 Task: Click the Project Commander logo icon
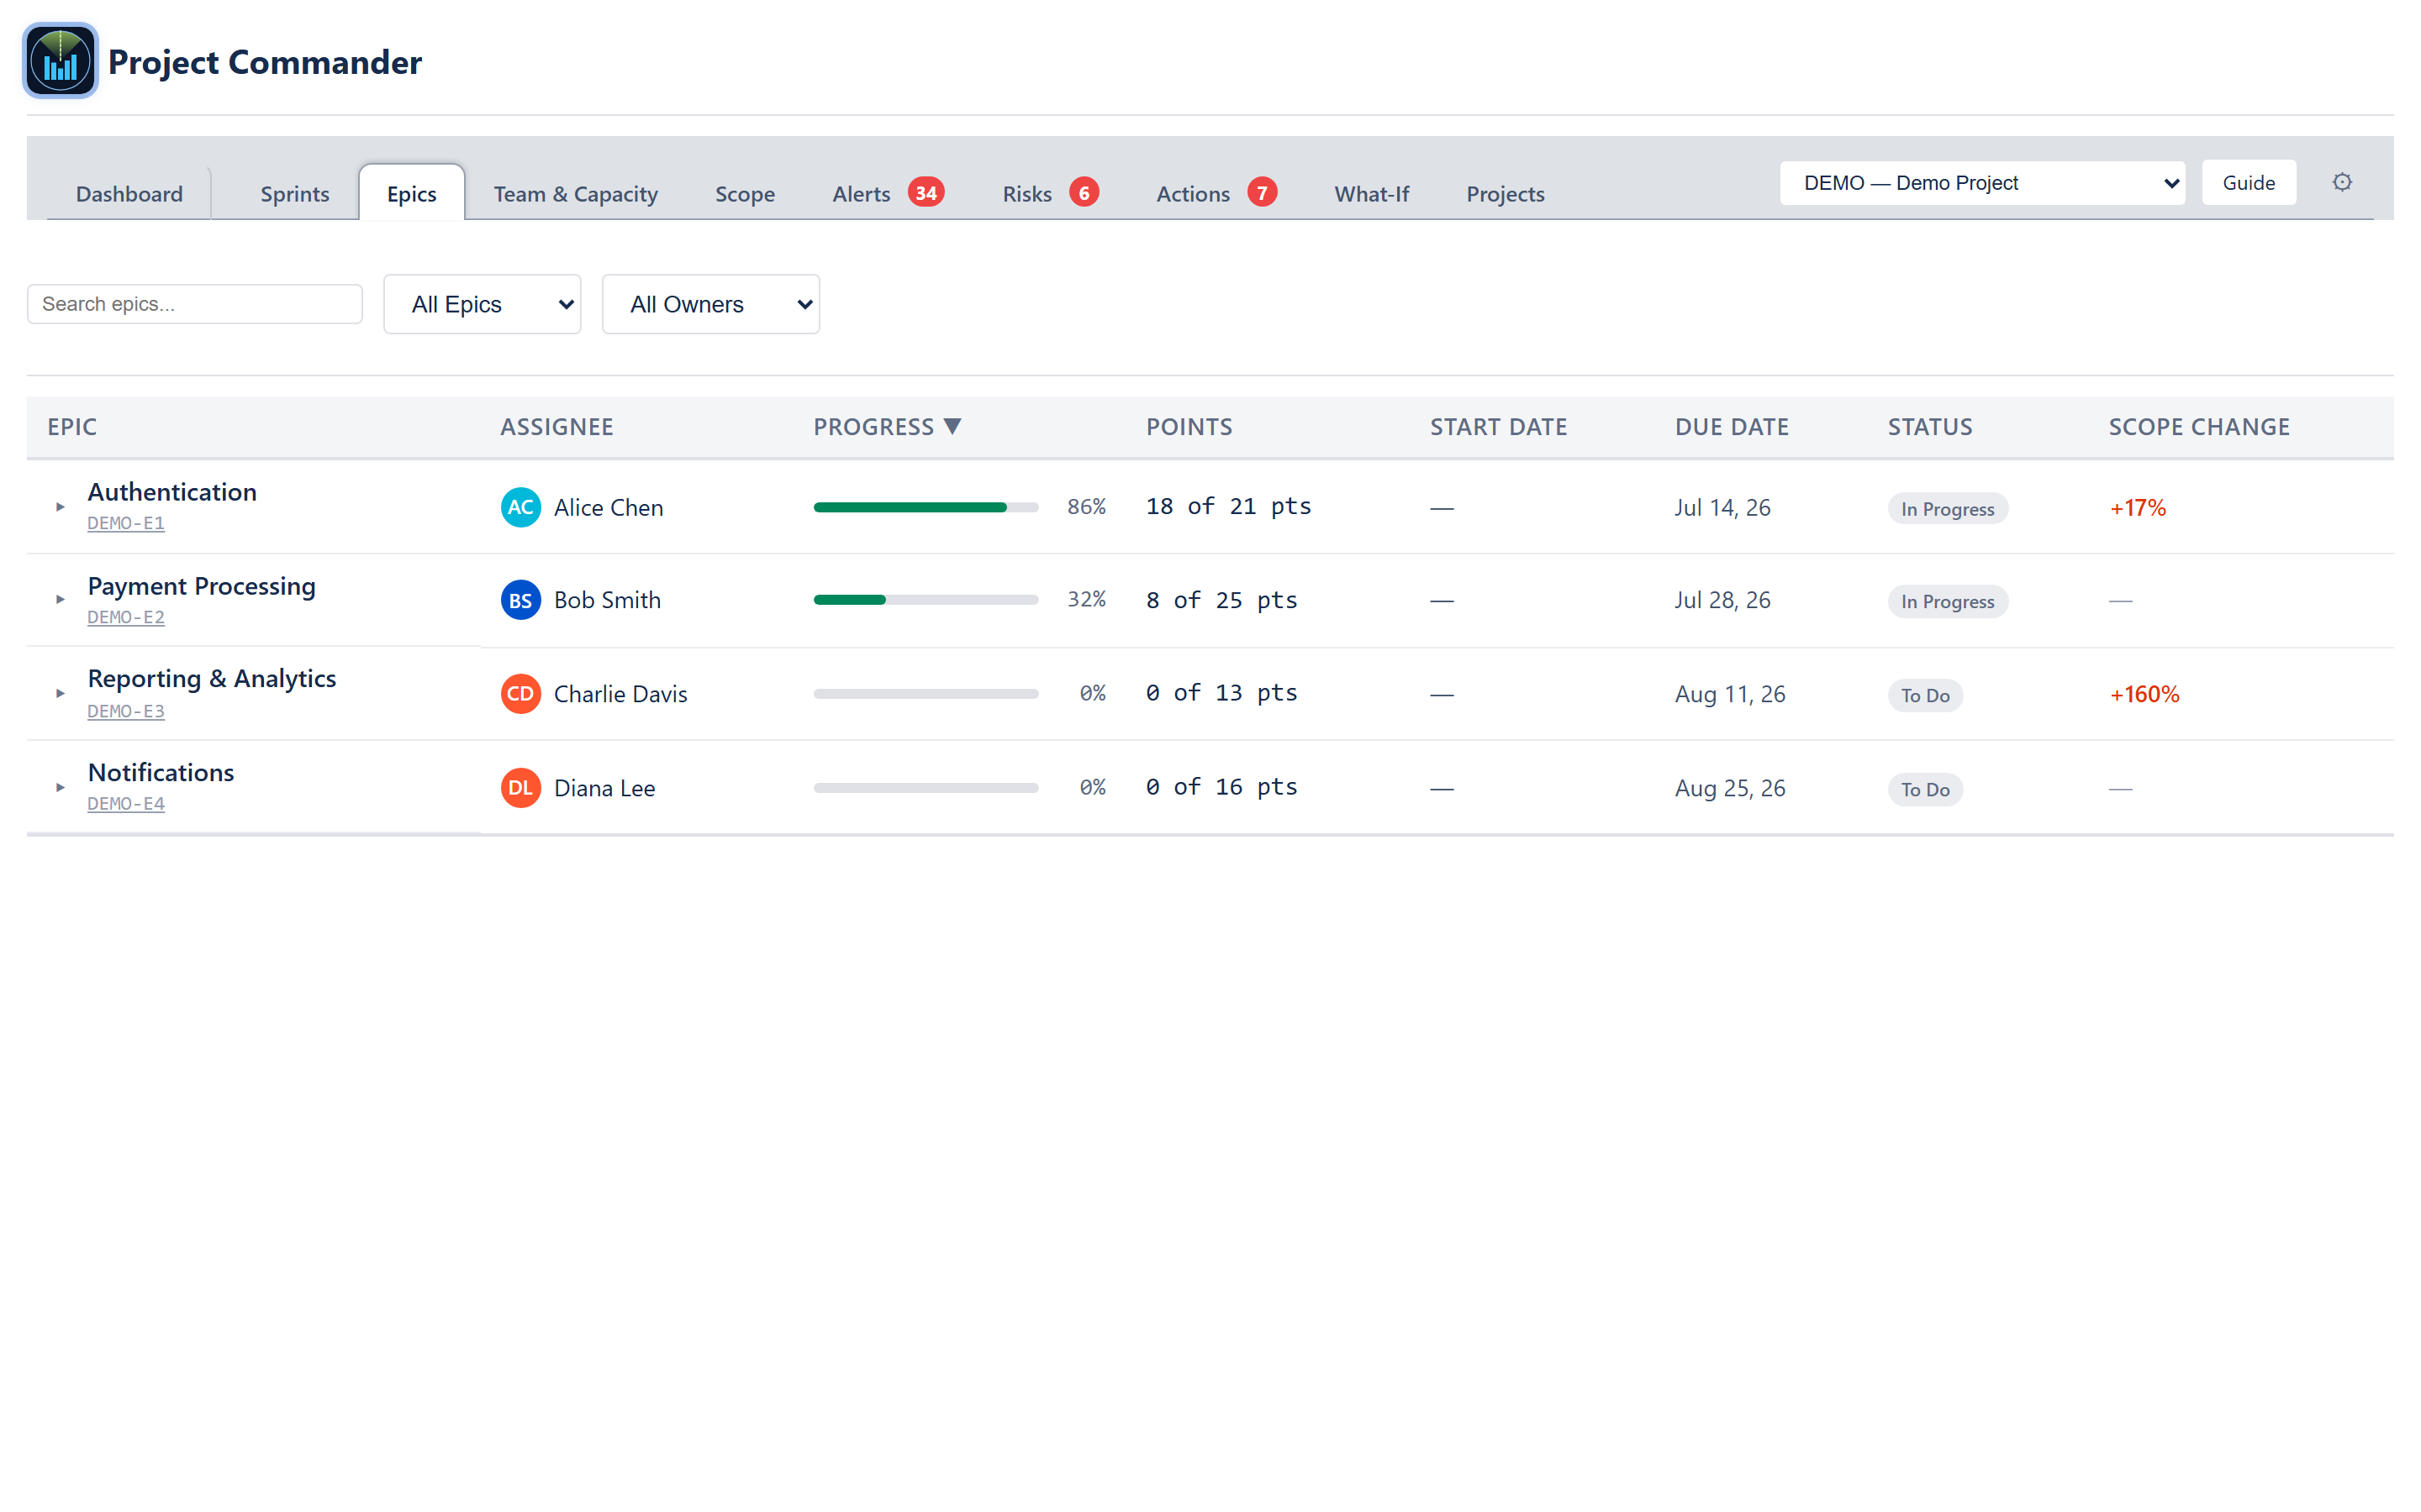point(60,61)
